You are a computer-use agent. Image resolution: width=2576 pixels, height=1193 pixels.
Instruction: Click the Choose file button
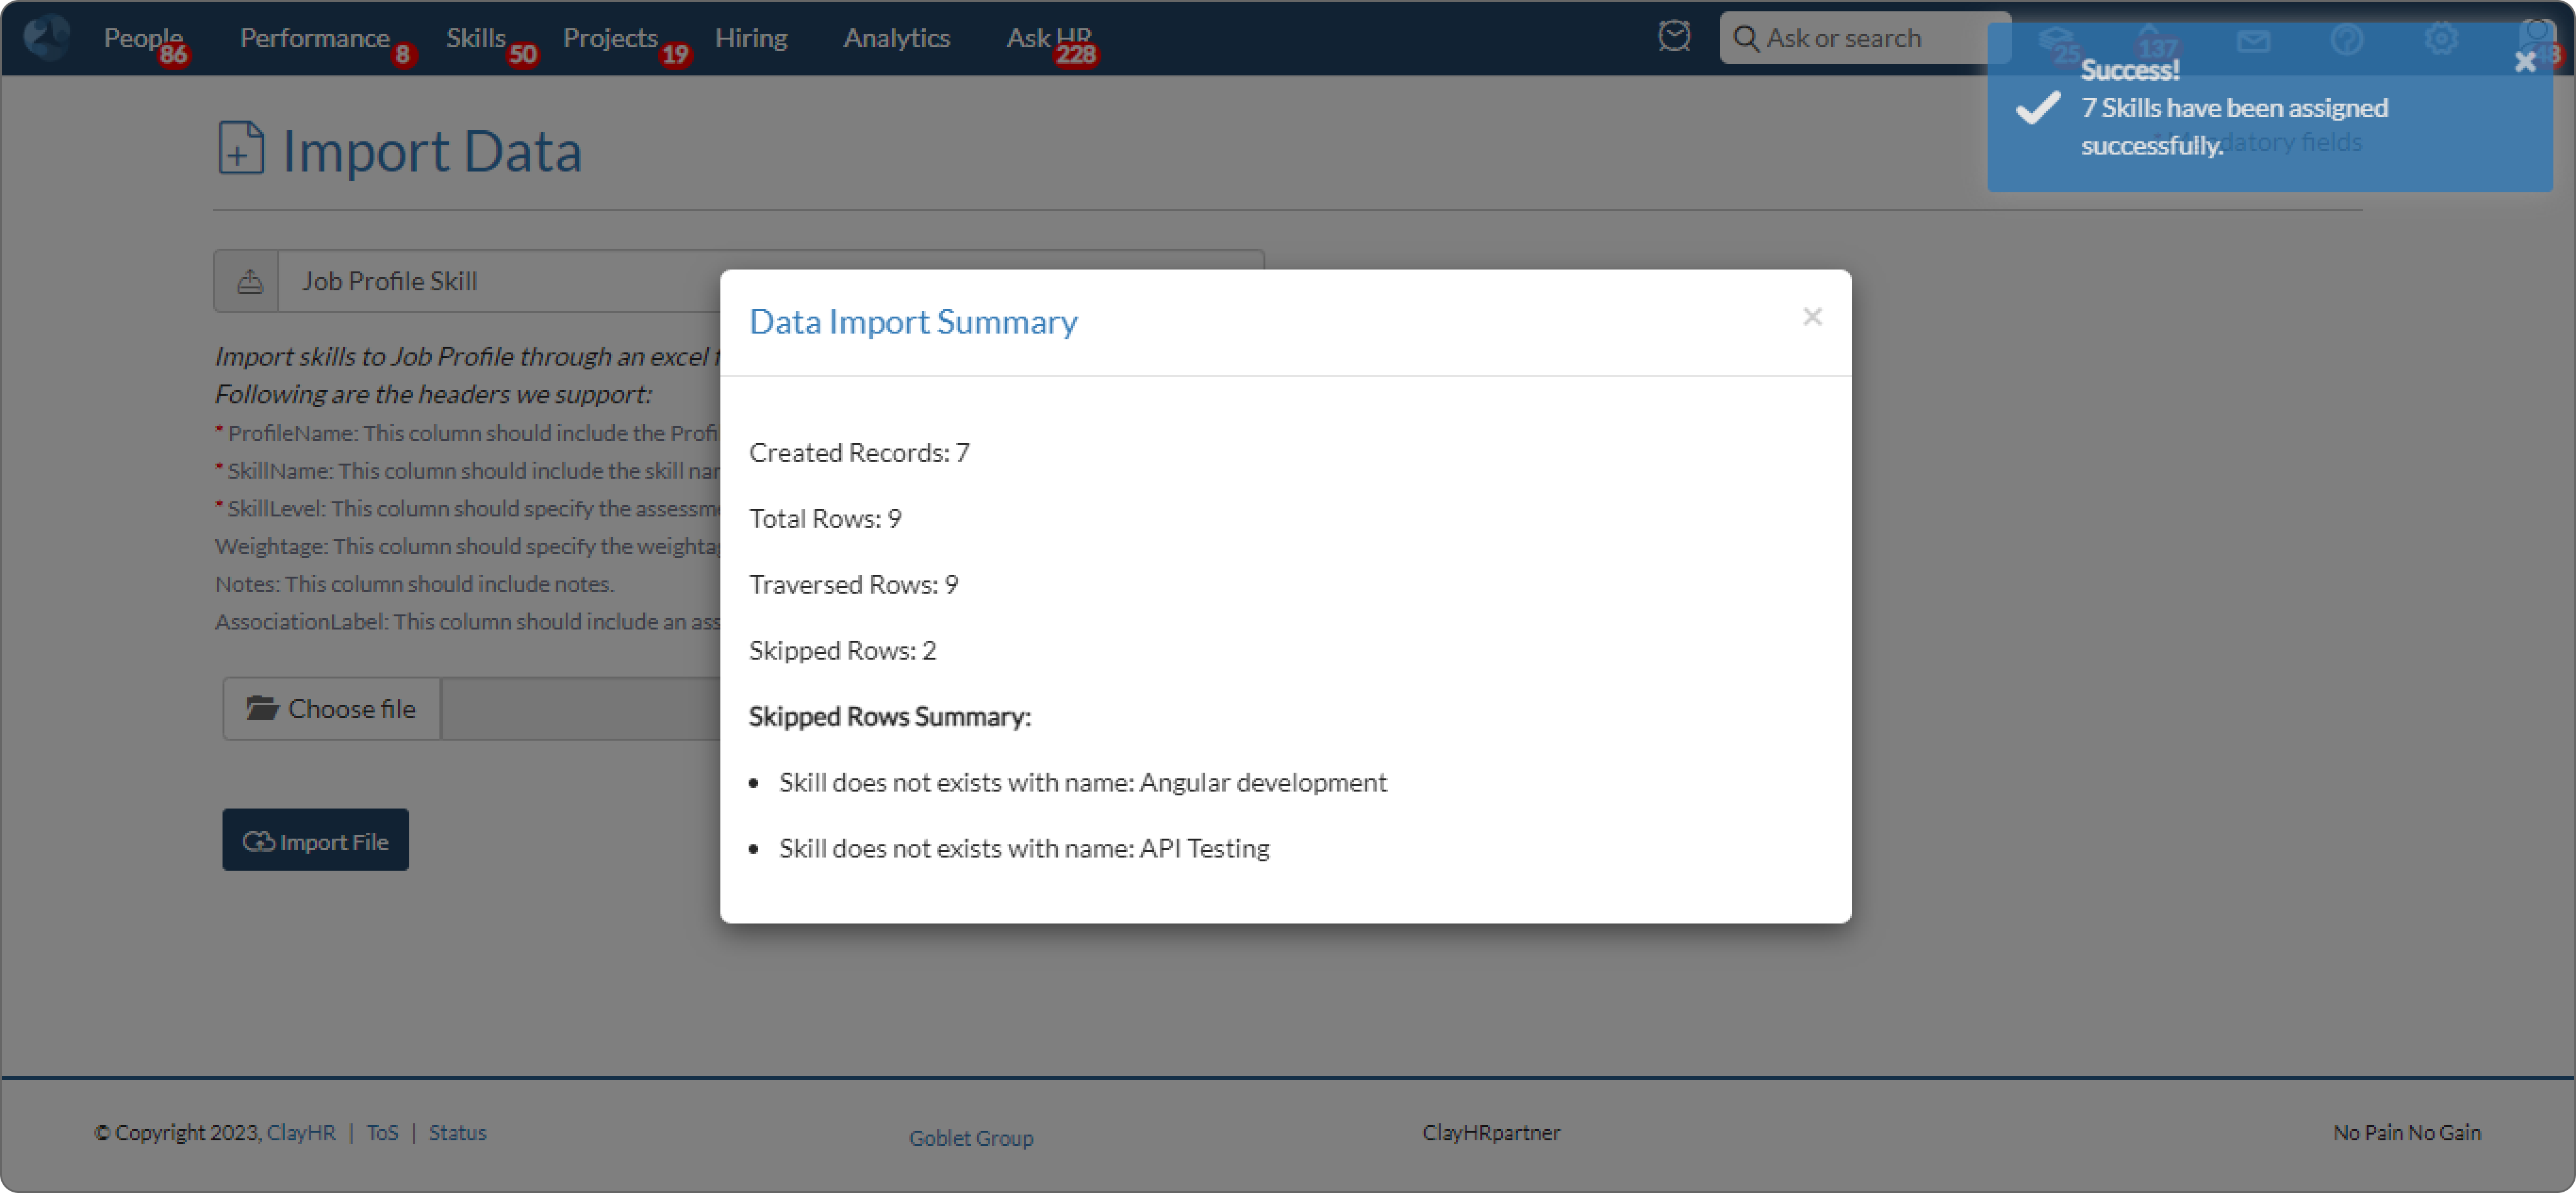tap(331, 709)
